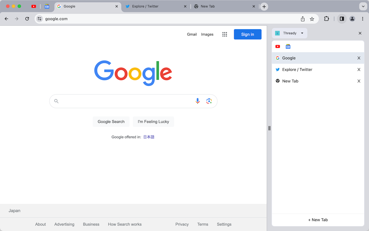This screenshot has width=369, height=231.
Task: Open the Extensions puzzle menu
Action: (x=326, y=19)
